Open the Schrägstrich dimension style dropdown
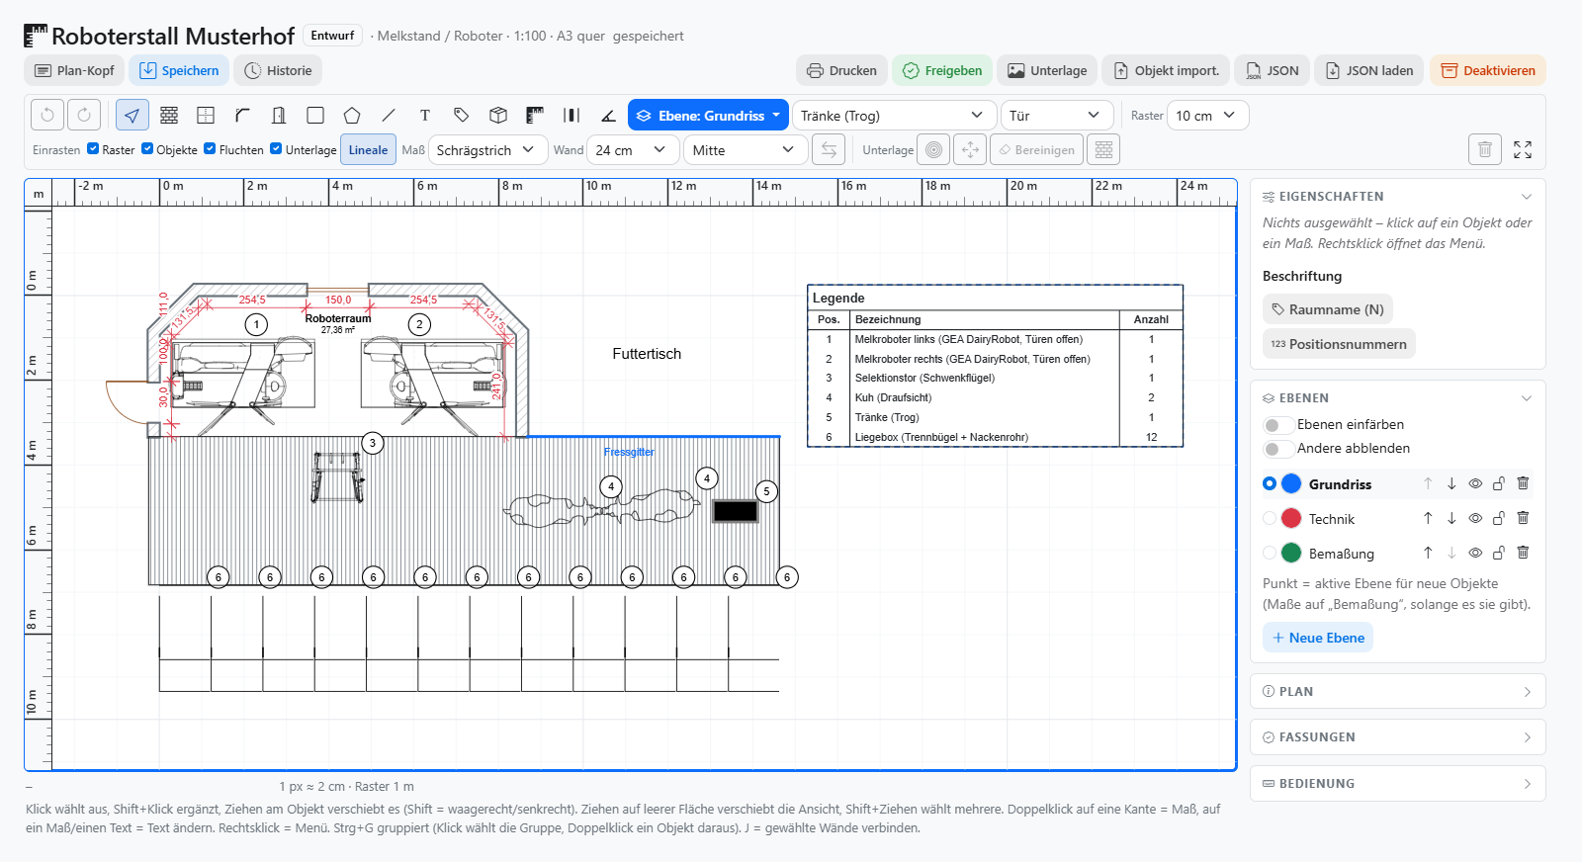This screenshot has height=862, width=1582. tap(486, 150)
